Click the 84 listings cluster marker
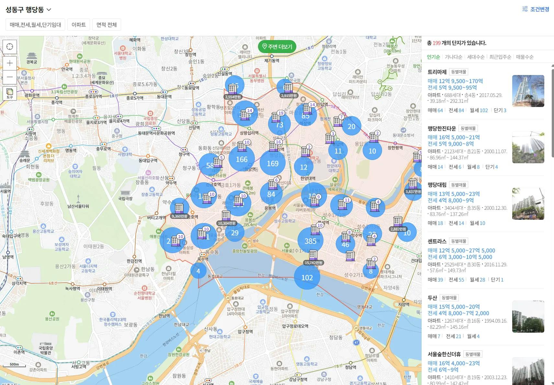Viewport: 554px width, 385px height. (271, 194)
